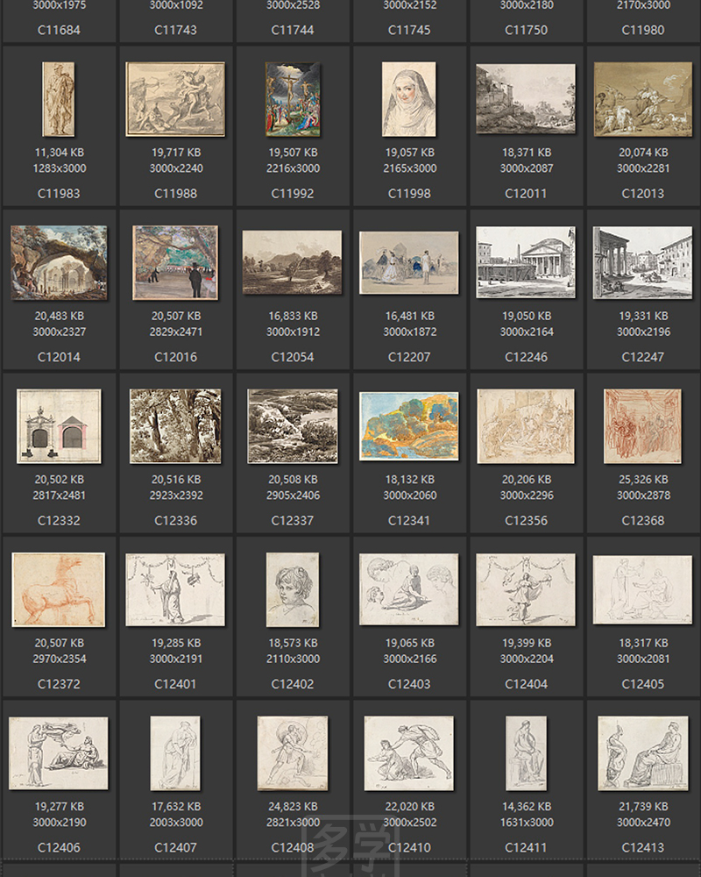This screenshot has height=877, width=701.
Task: Select the C12332 architectural gate drawing
Action: (x=58, y=426)
